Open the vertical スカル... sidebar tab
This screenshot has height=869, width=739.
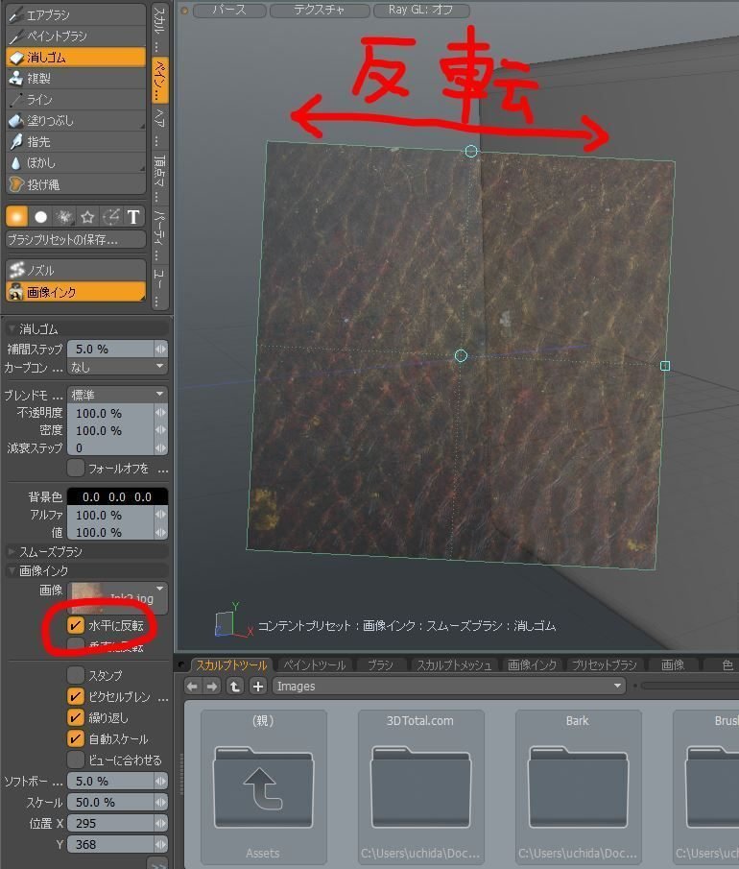pyautogui.click(x=159, y=28)
